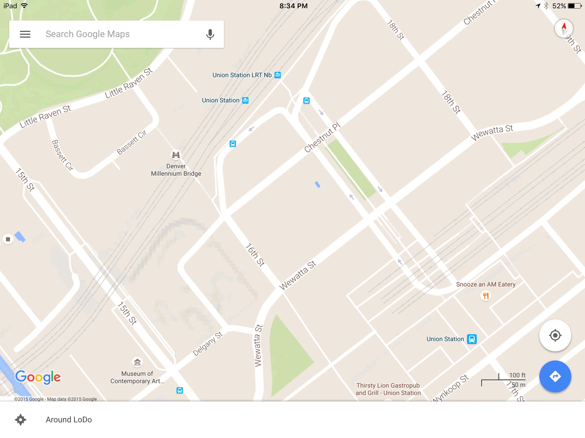Tap the Union Station light rail label
This screenshot has width=585, height=438.
[221, 100]
